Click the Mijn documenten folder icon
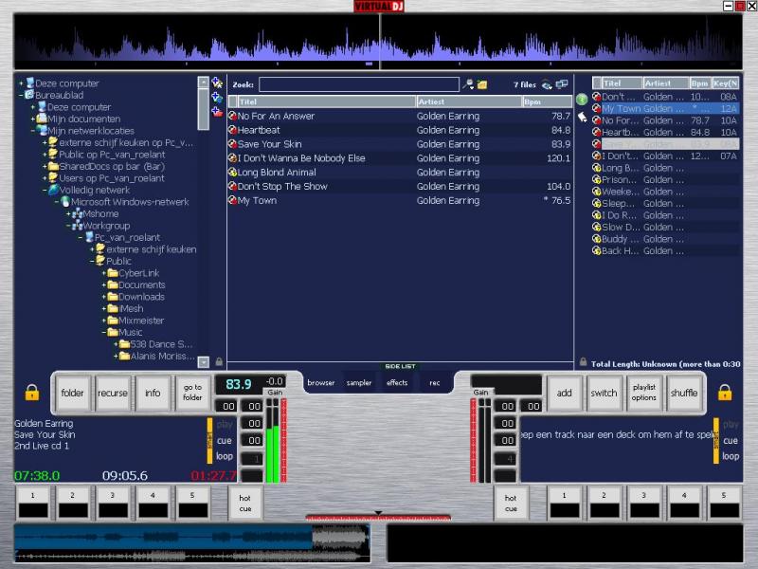The image size is (758, 569). 42,119
